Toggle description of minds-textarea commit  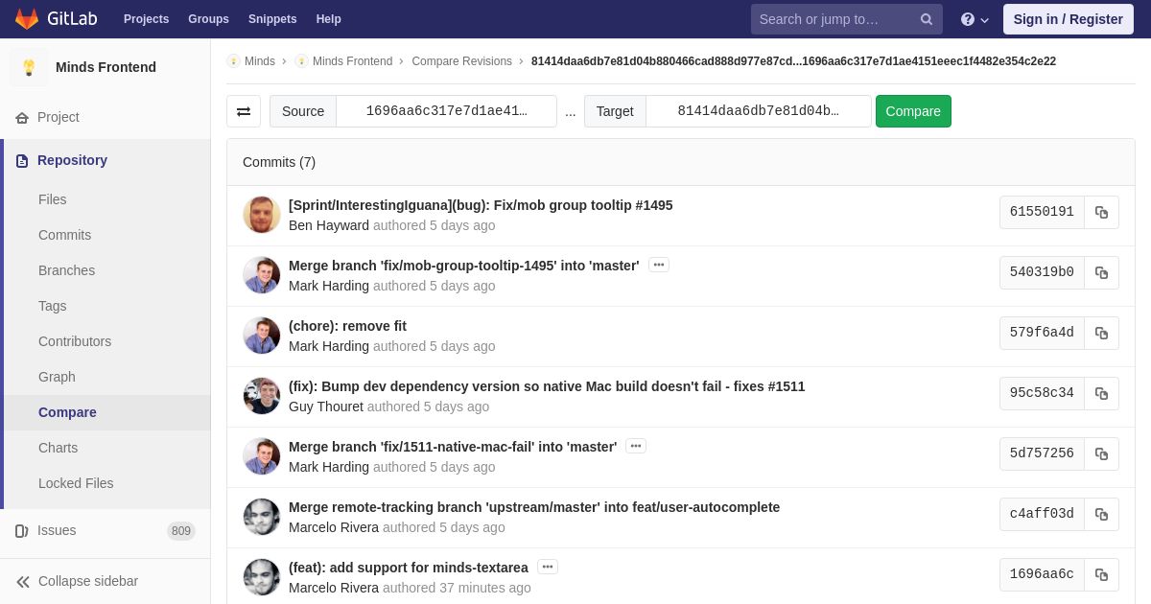tap(548, 567)
